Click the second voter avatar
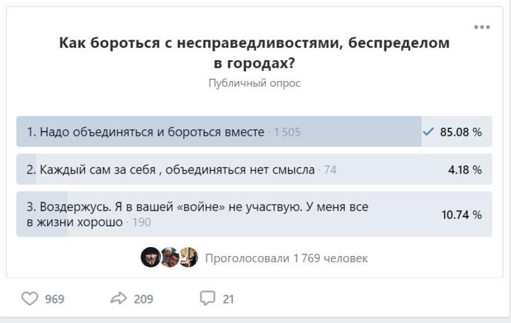 click(x=169, y=258)
